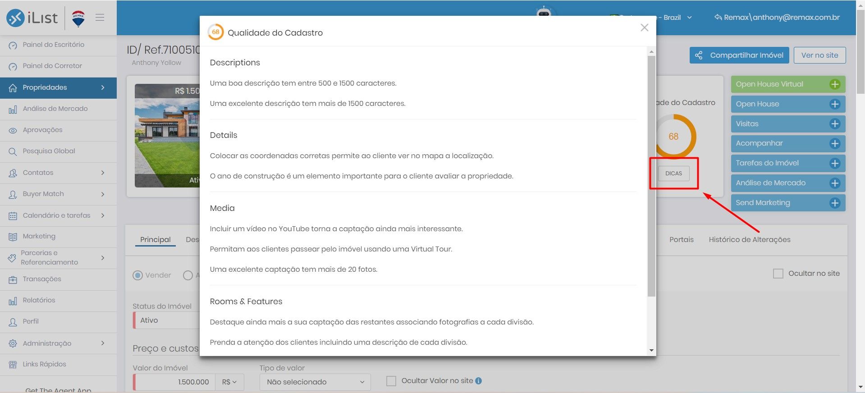Click the RE/MAX balloon logo
Screen dimensions: 865x393
point(78,18)
